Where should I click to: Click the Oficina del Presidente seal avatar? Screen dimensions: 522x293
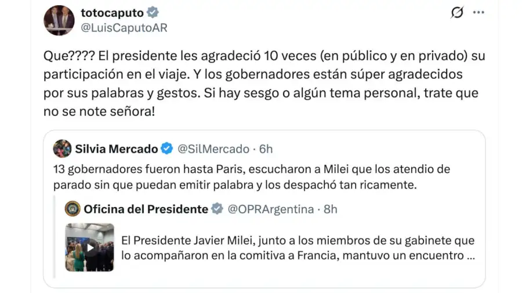[72, 209]
